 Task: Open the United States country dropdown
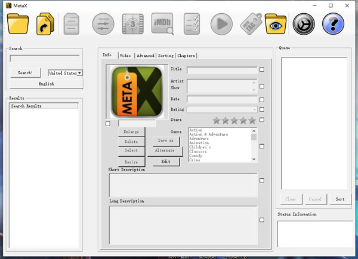[x=65, y=73]
